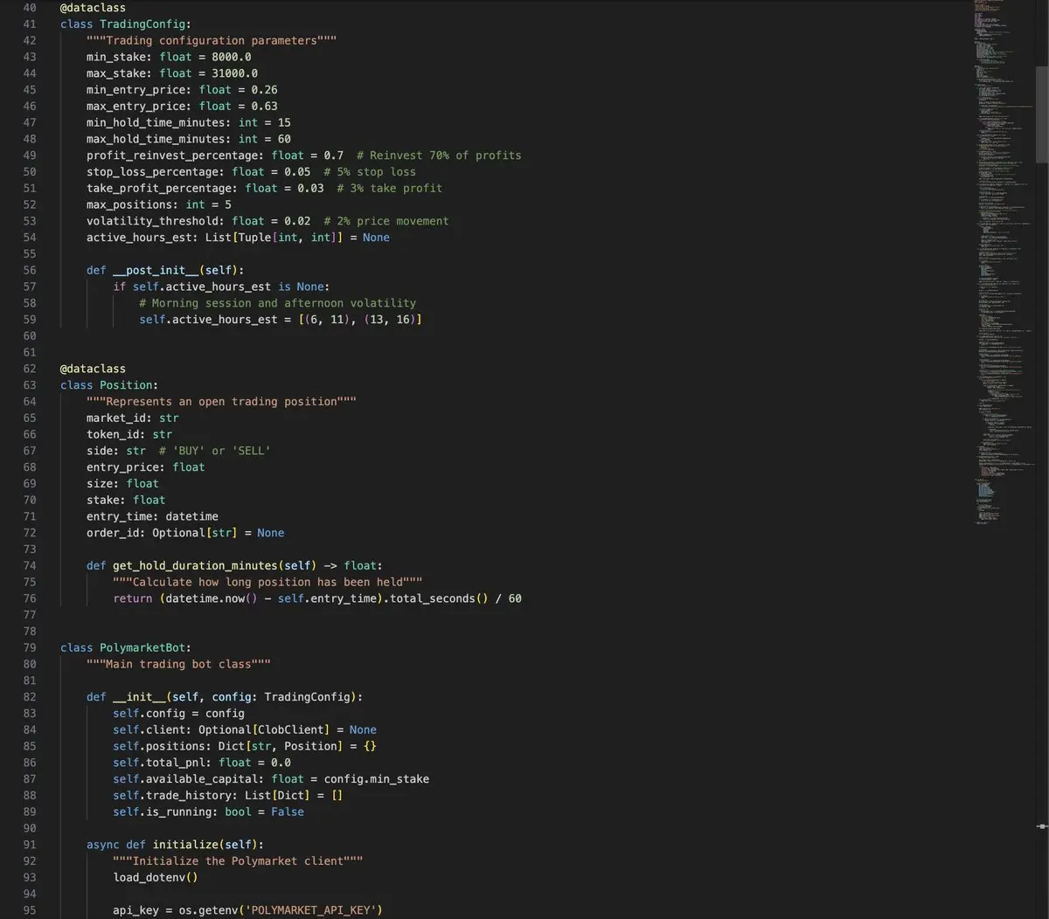
Task: Place cursor on '@dataclass' at line 40
Action: [x=93, y=8]
